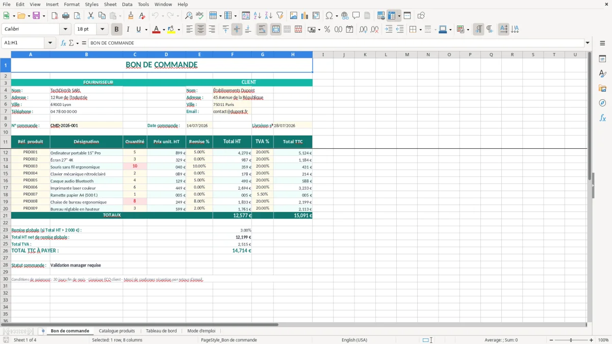Screen dimensions: 612x344
Task: Toggle Center Horizontally alignment
Action: tap(200, 30)
